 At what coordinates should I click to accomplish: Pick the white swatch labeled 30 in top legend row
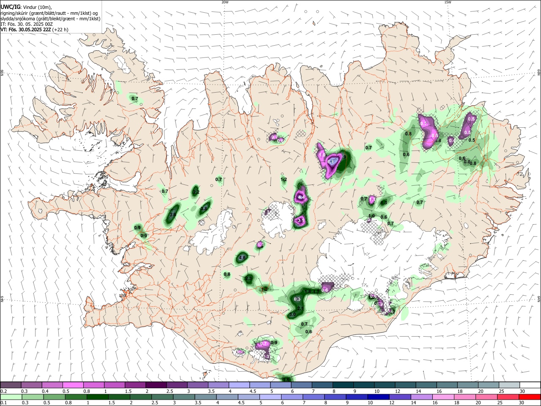tap(529, 385)
